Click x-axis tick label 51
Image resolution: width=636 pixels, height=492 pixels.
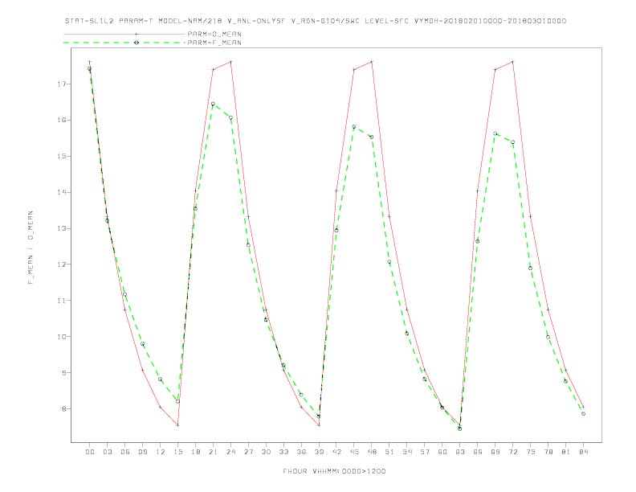(389, 452)
